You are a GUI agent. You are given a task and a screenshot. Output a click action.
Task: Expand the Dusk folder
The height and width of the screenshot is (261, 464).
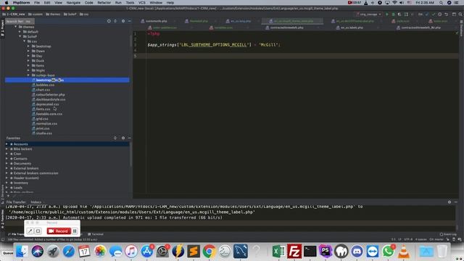pyautogui.click(x=29, y=61)
